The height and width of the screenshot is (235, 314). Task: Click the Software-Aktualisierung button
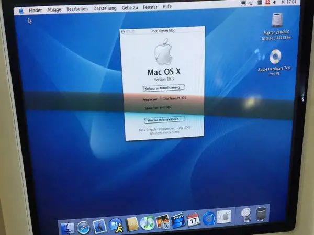coord(163,88)
